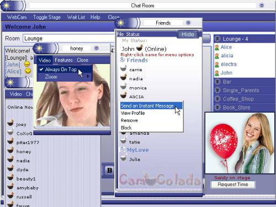Toggle Always On Top option

[x=65, y=70]
